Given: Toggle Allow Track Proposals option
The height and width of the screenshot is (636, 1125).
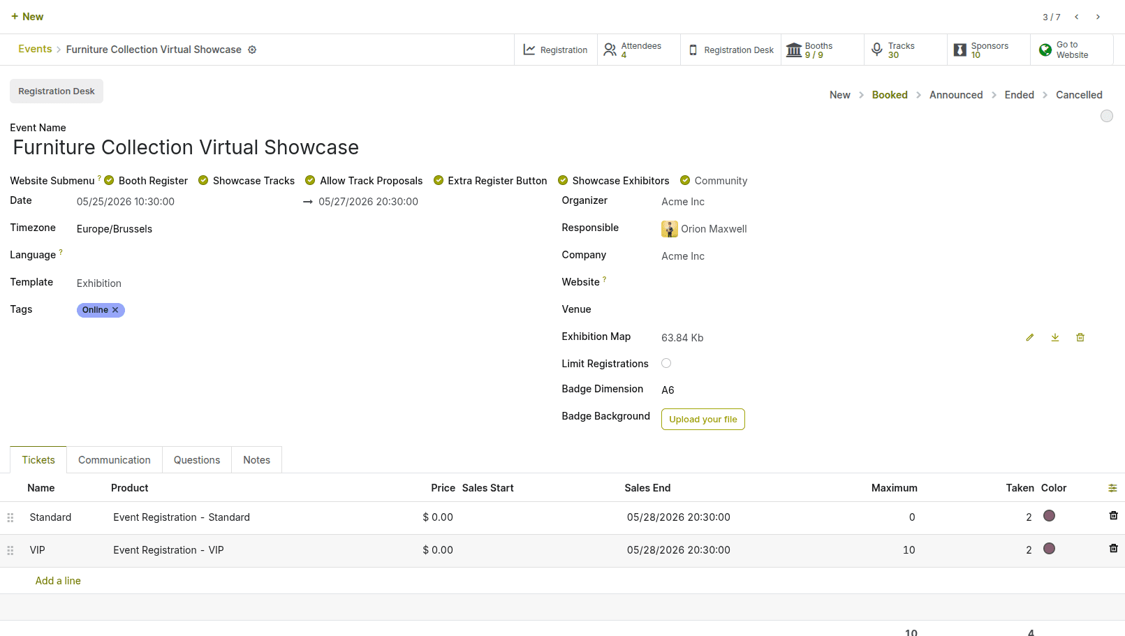Looking at the screenshot, I should (x=310, y=180).
